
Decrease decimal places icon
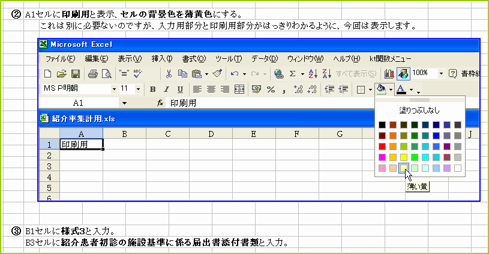point(312,89)
